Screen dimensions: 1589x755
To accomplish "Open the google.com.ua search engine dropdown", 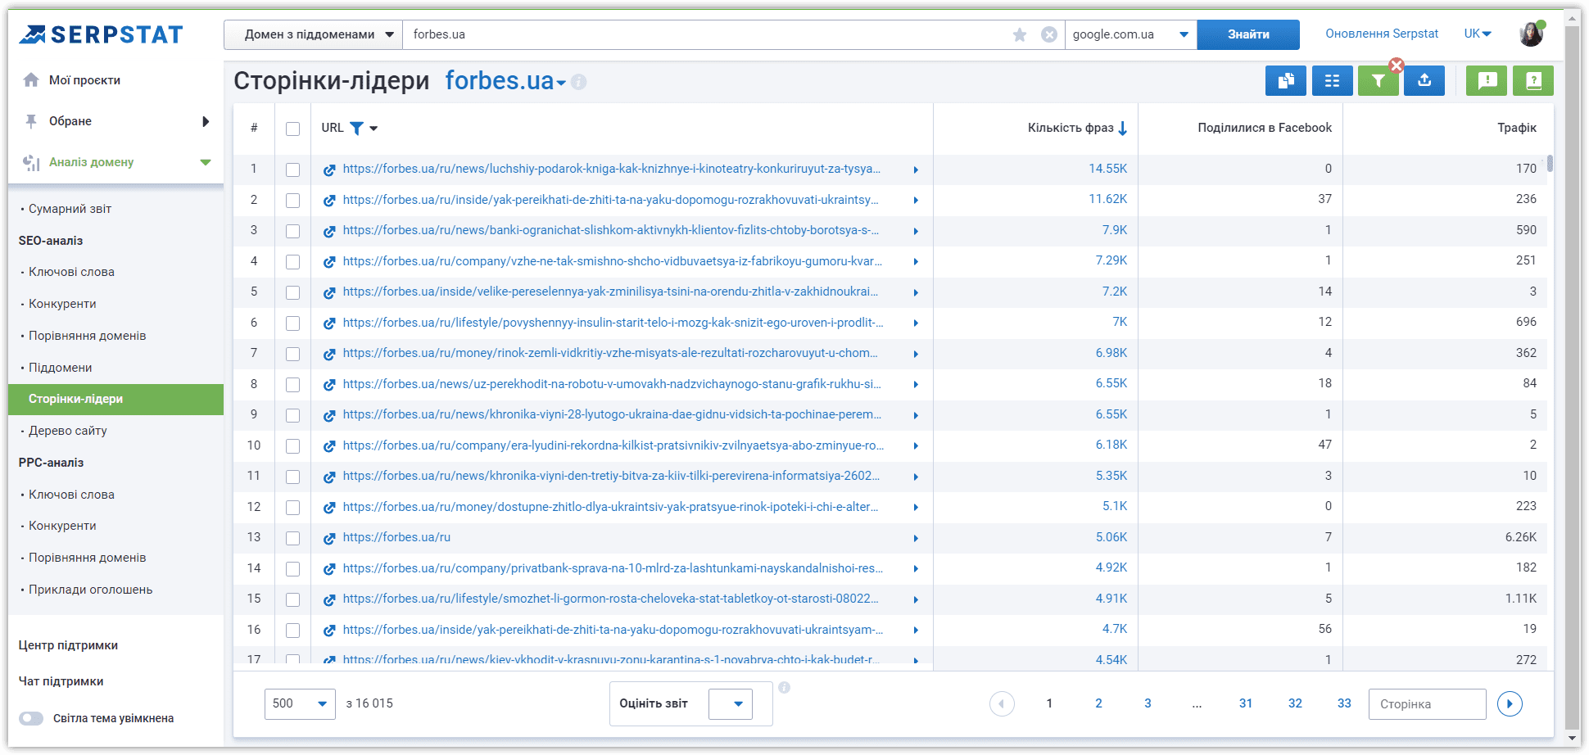I will (x=1130, y=34).
